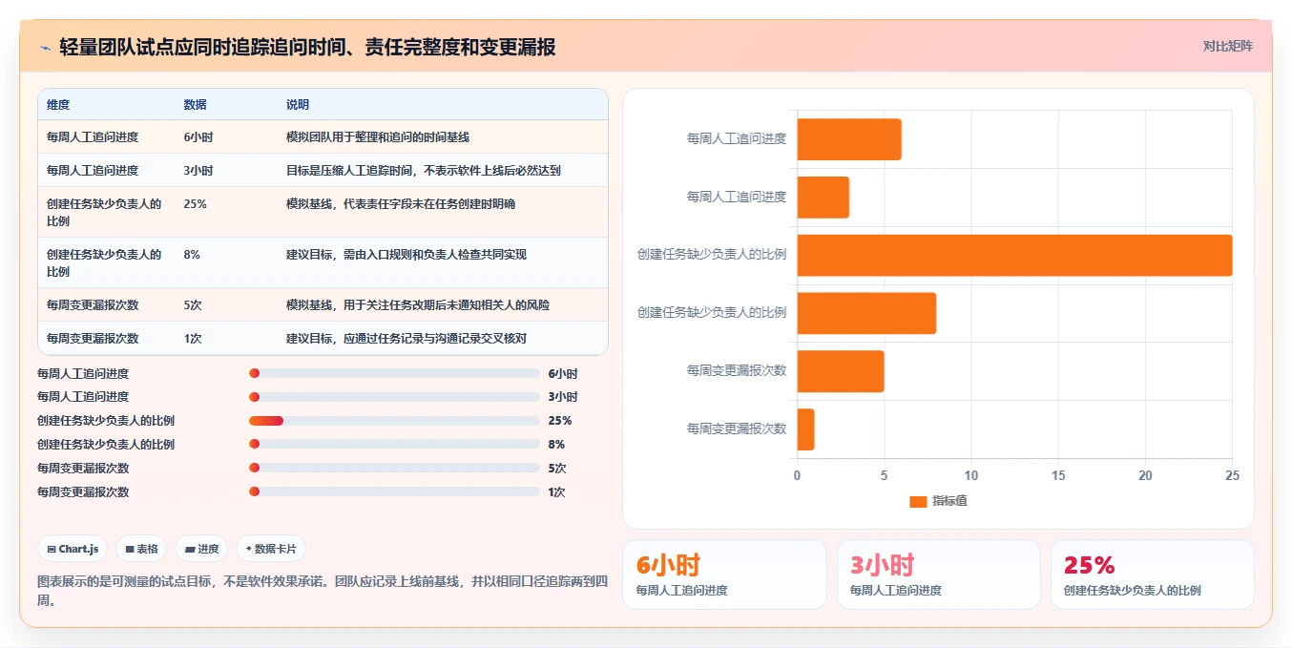Click the progress bar labeled 5次
This screenshot has width=1292, height=648.
tap(394, 469)
